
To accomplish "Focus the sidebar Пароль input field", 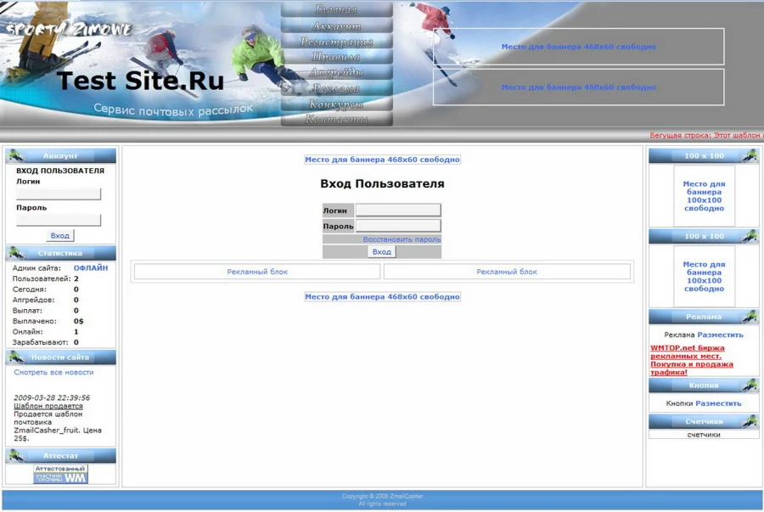I will (x=59, y=220).
